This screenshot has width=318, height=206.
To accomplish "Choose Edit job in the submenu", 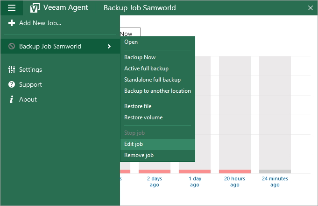I will pyautogui.click(x=157, y=144).
